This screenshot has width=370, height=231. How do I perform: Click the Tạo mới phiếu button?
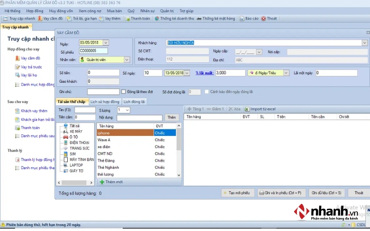pyautogui.click(x=237, y=193)
